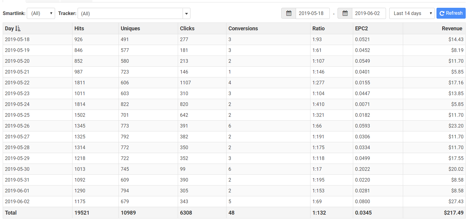Screen dimensions: 469x220
Task: Open the Last 14 days range dropdown
Action: [412, 13]
